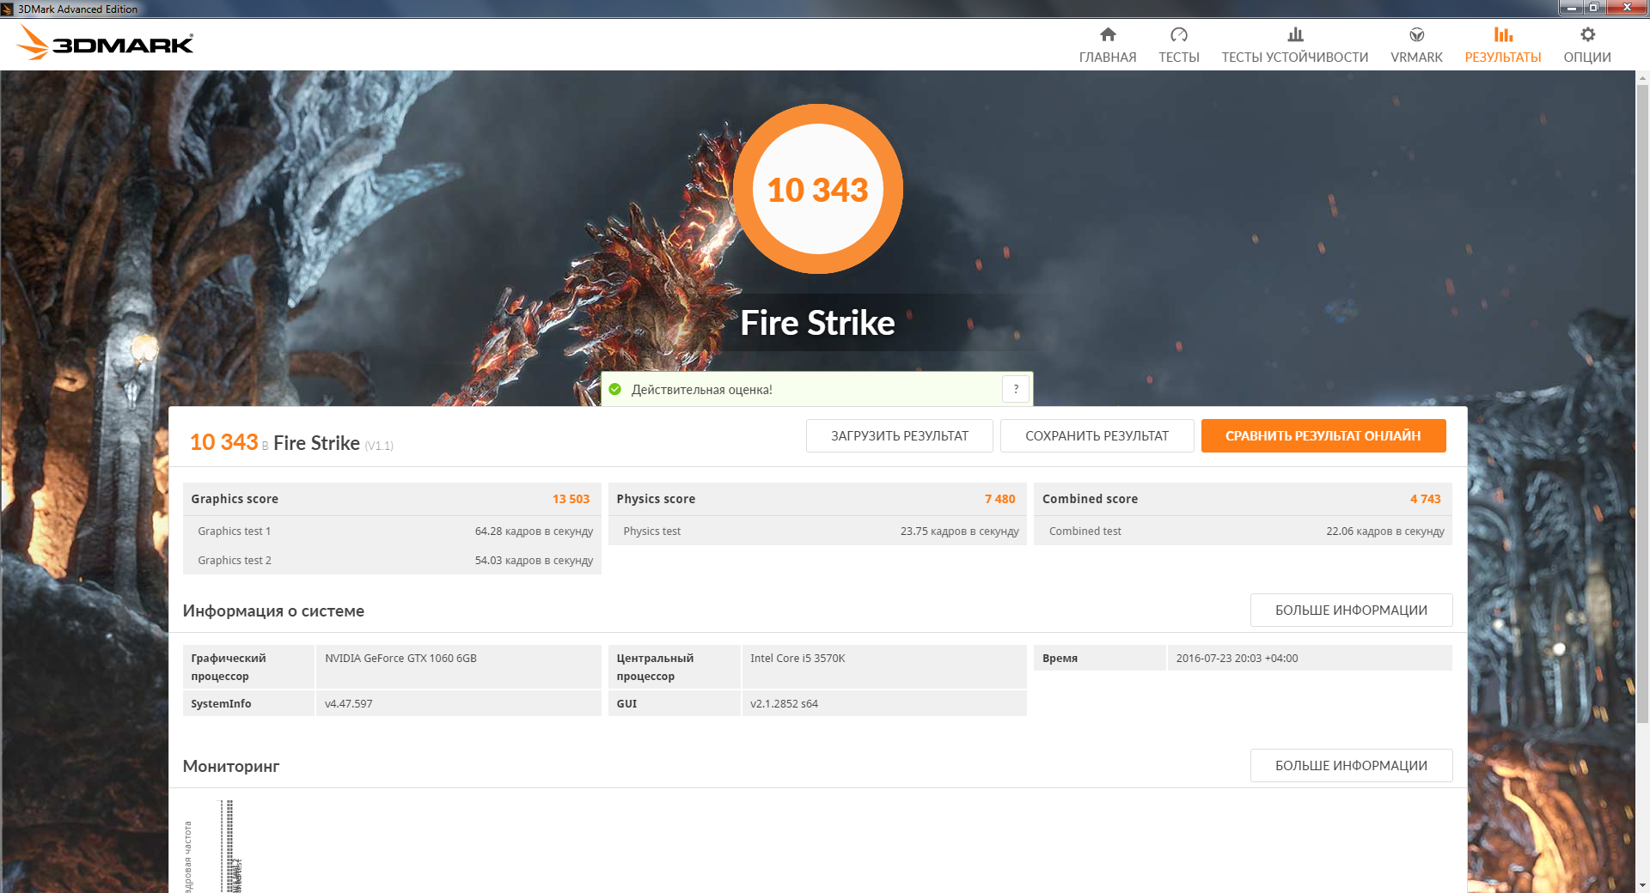The image size is (1650, 893).
Task: Click the Physics score value 7 480
Action: [999, 499]
